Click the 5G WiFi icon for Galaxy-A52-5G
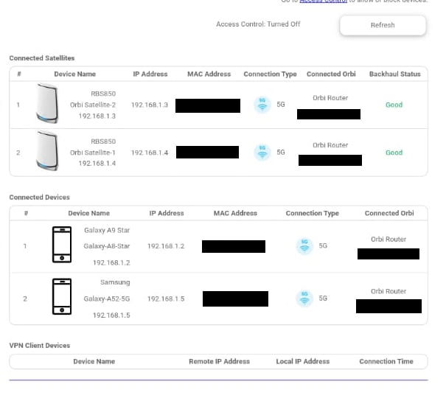 coord(304,298)
